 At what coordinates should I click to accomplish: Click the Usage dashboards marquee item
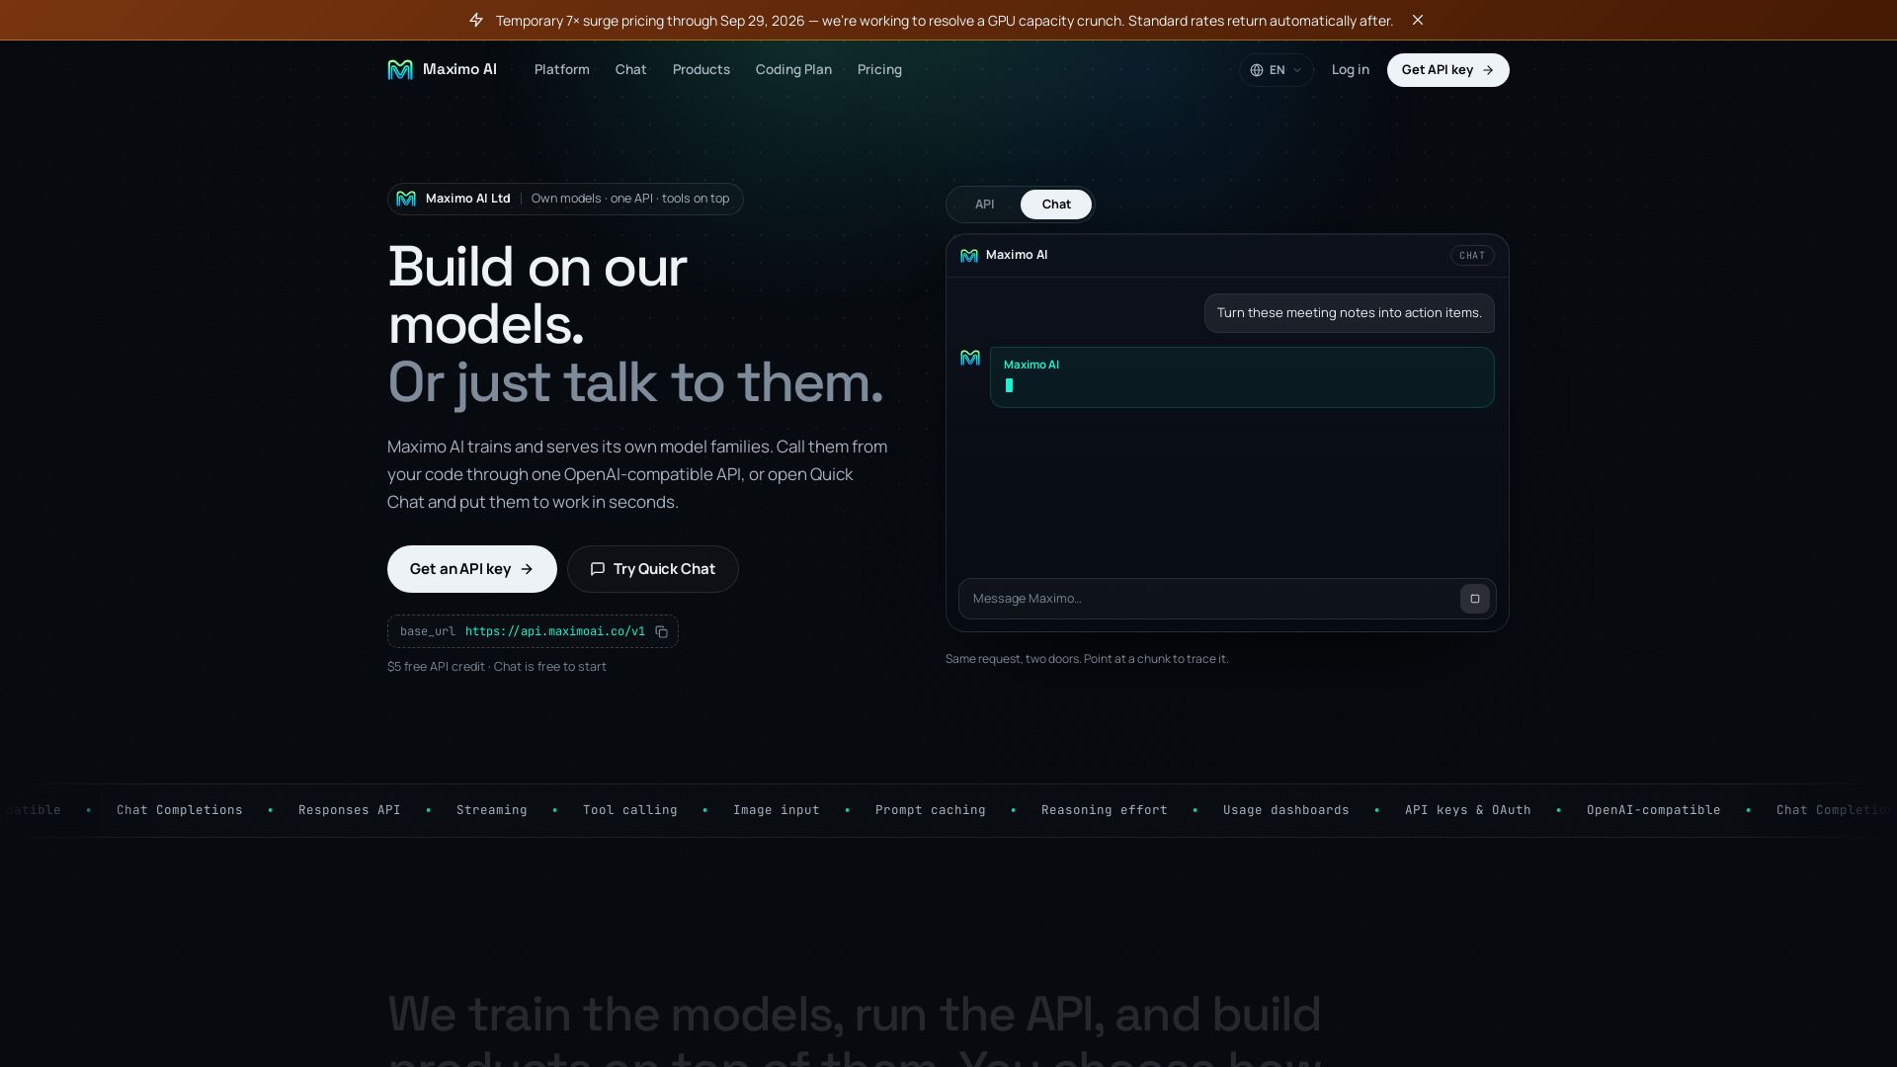pyautogui.click(x=1286, y=810)
